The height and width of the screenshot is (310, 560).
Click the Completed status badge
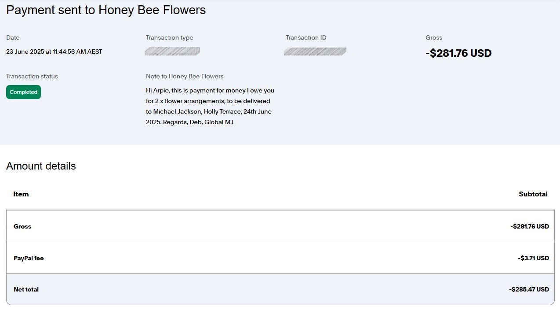pos(23,92)
